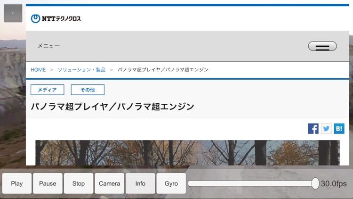
Task: Click the forest panorama image
Action: pyautogui.click(x=187, y=153)
